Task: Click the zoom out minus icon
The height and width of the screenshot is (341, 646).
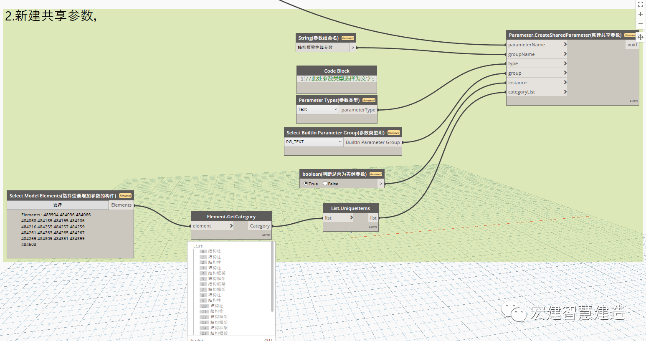Action: (640, 24)
